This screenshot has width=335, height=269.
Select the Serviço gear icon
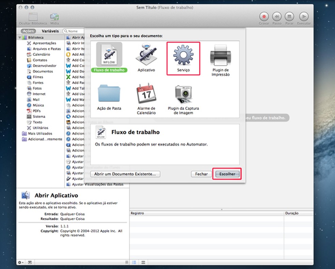[183, 55]
